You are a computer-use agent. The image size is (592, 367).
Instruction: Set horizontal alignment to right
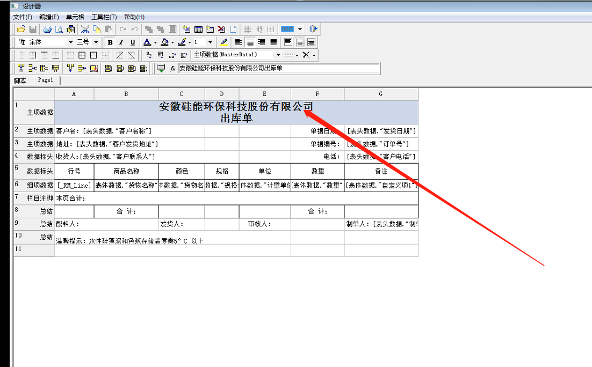pyautogui.click(x=262, y=42)
